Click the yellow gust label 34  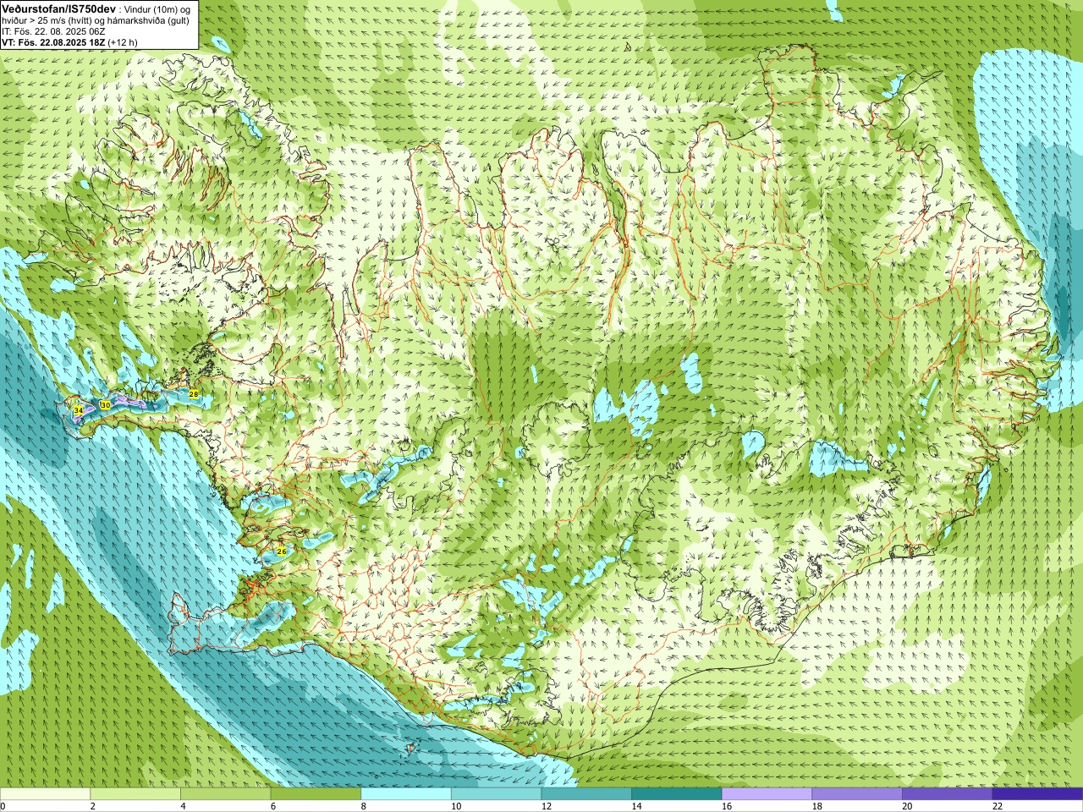click(x=79, y=410)
